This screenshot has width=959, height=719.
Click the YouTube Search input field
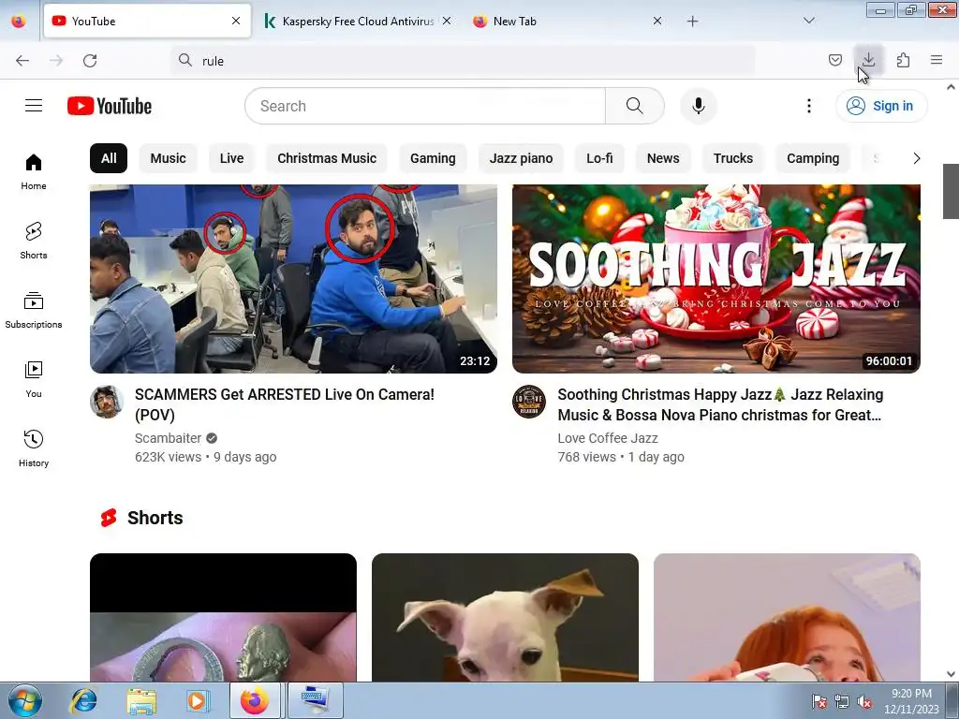pyautogui.click(x=425, y=106)
